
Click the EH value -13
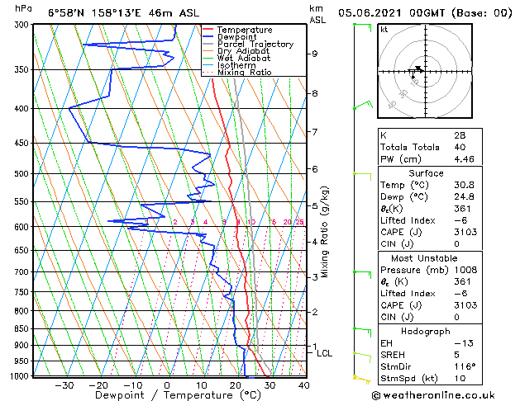[x=464, y=343]
